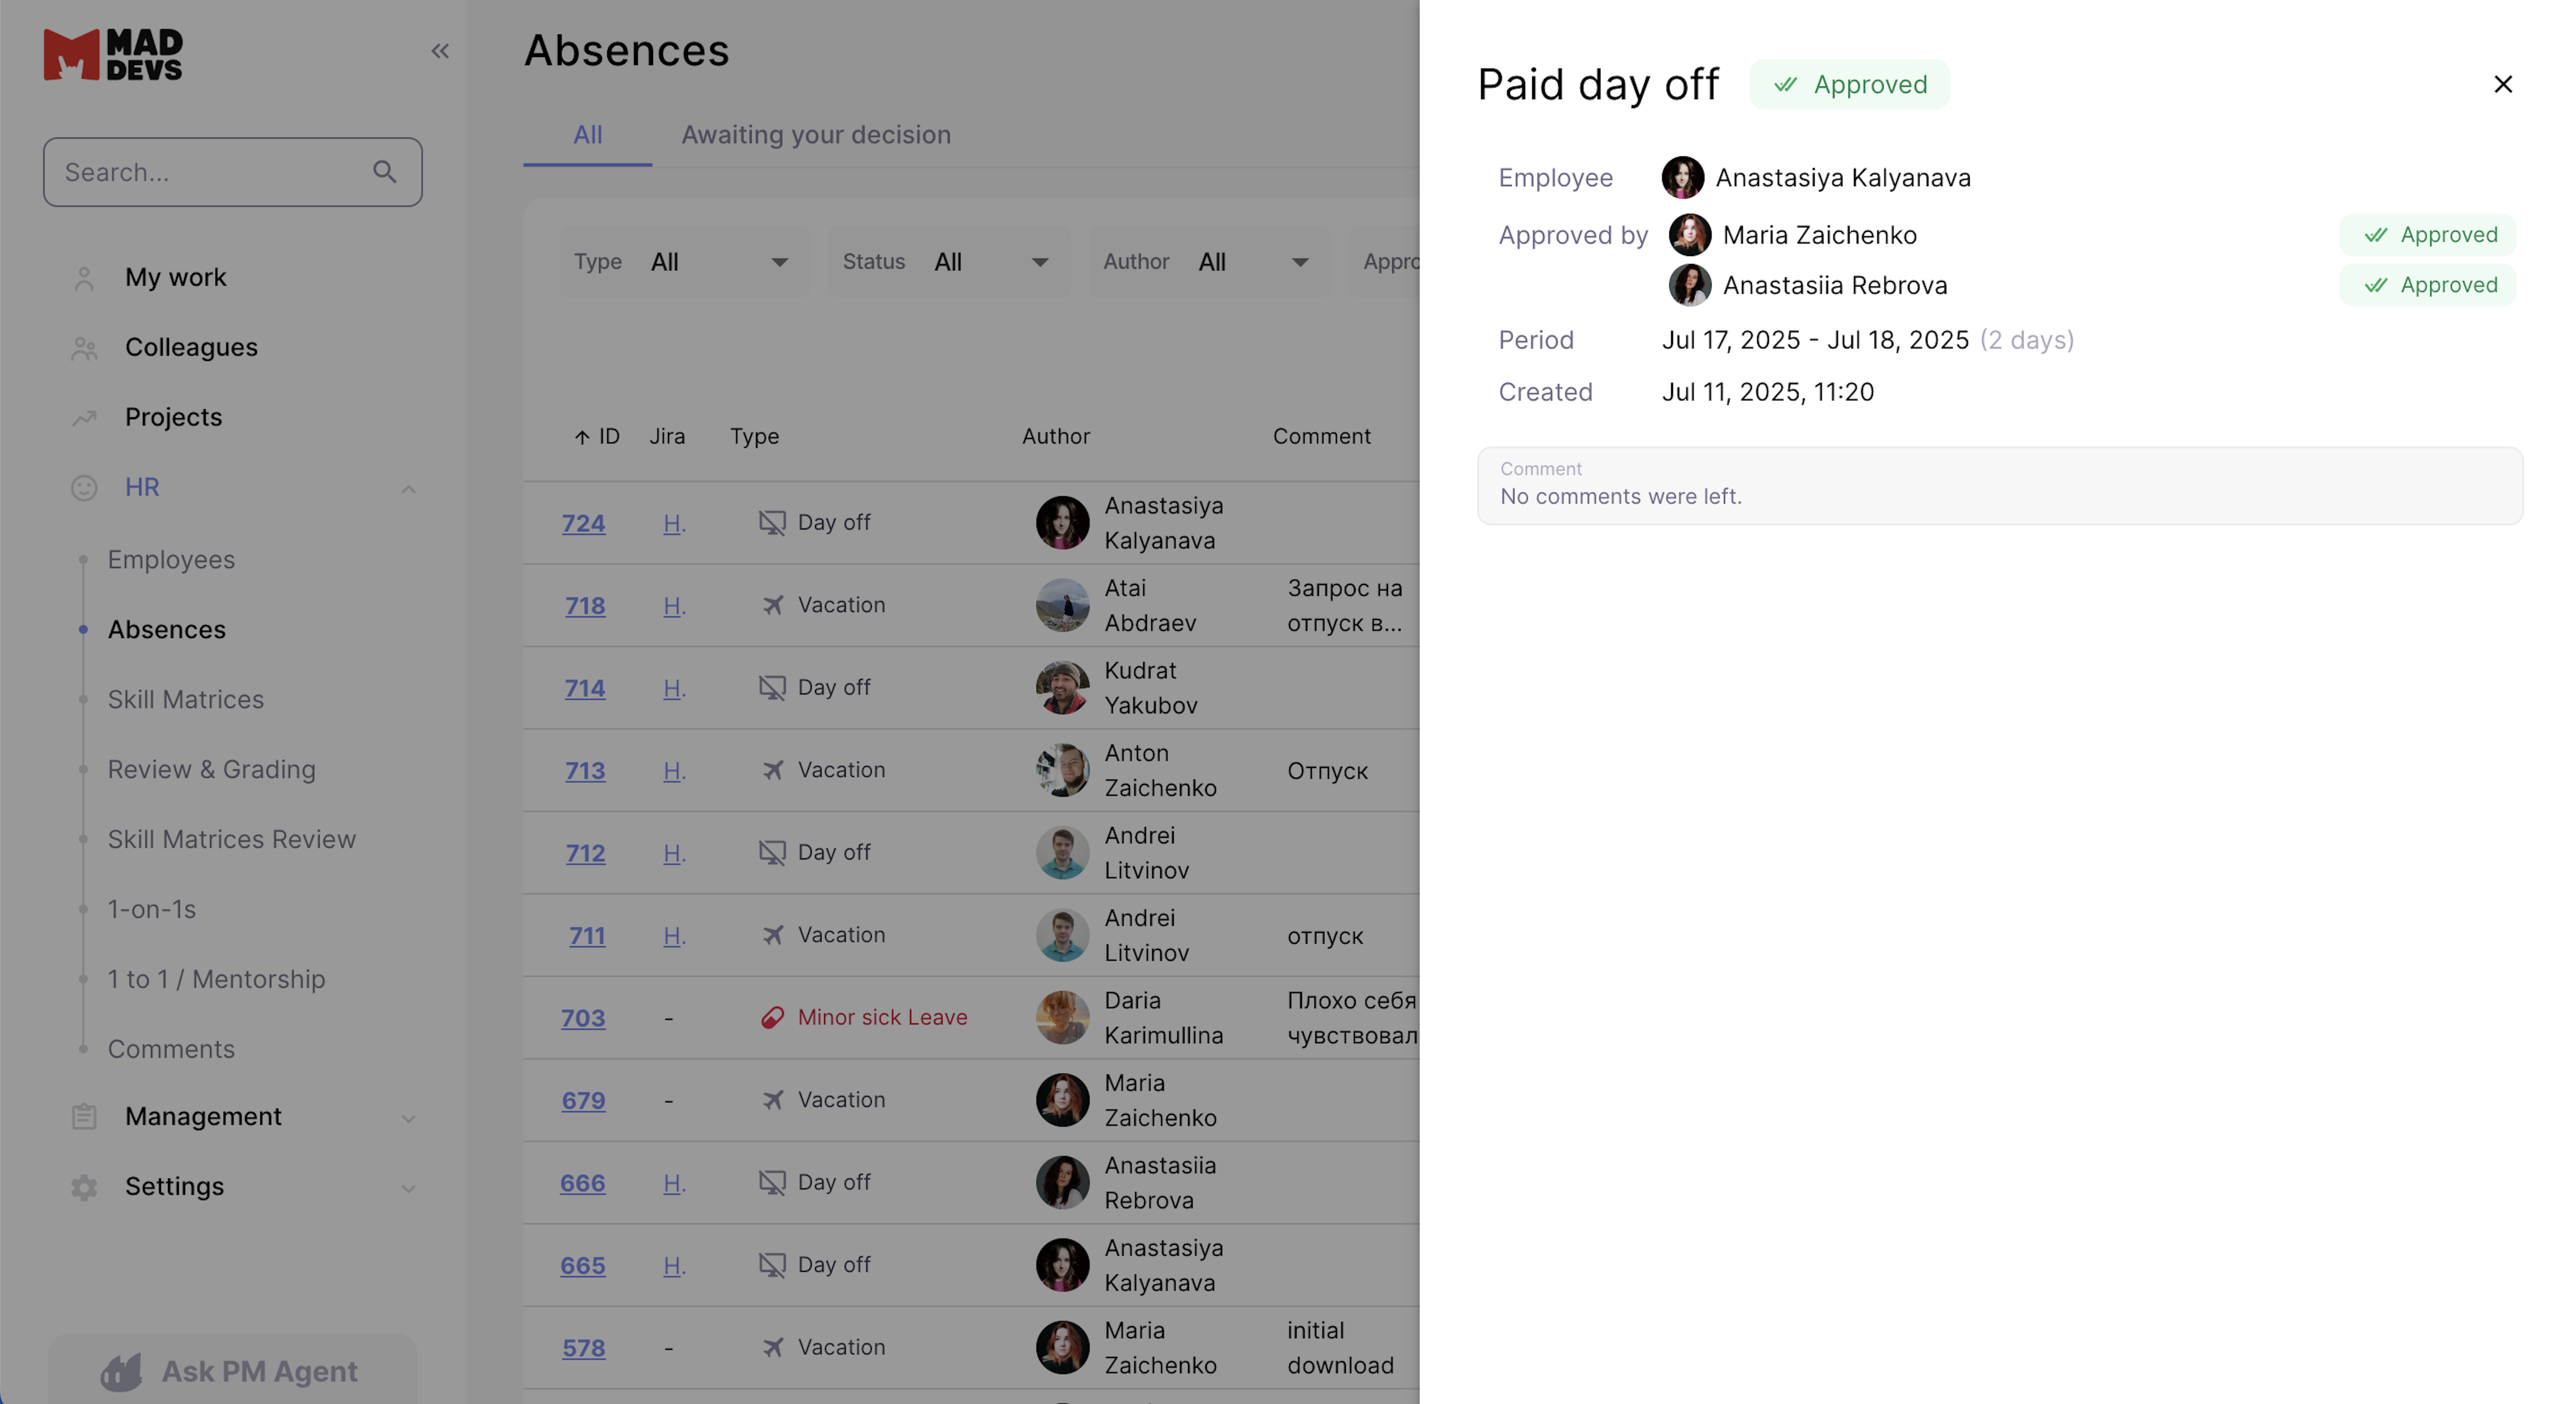Open Projects in sidebar

pos(174,418)
